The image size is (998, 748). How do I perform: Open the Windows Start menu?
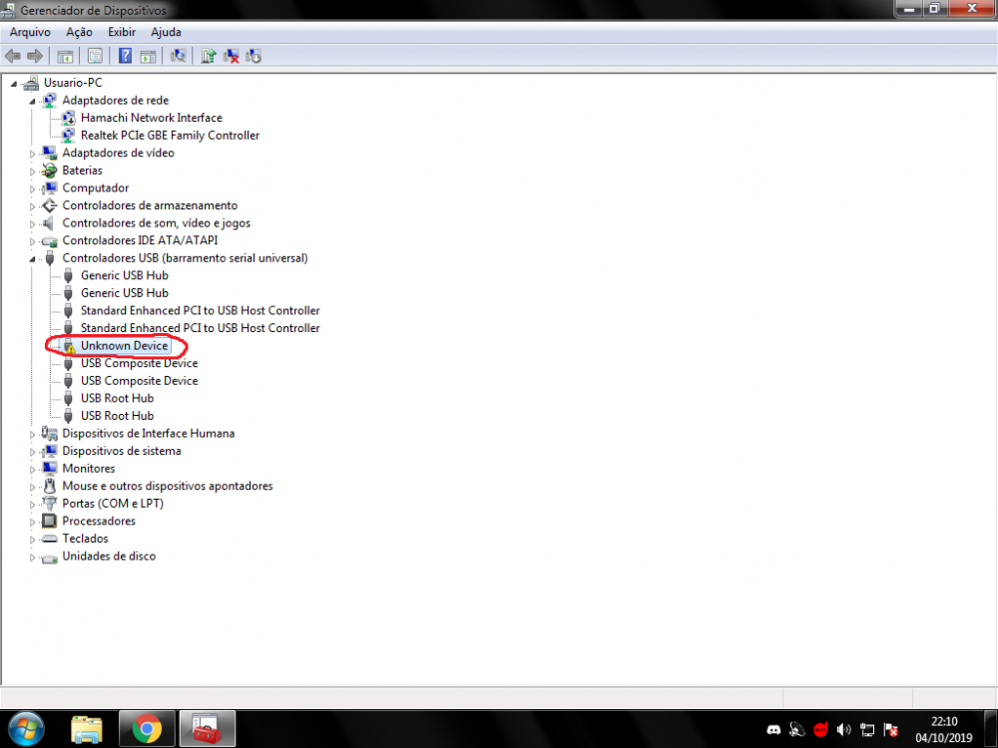[26, 729]
